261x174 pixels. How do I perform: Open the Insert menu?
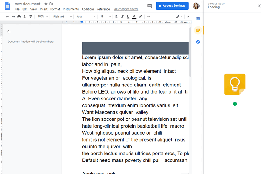(43, 9)
